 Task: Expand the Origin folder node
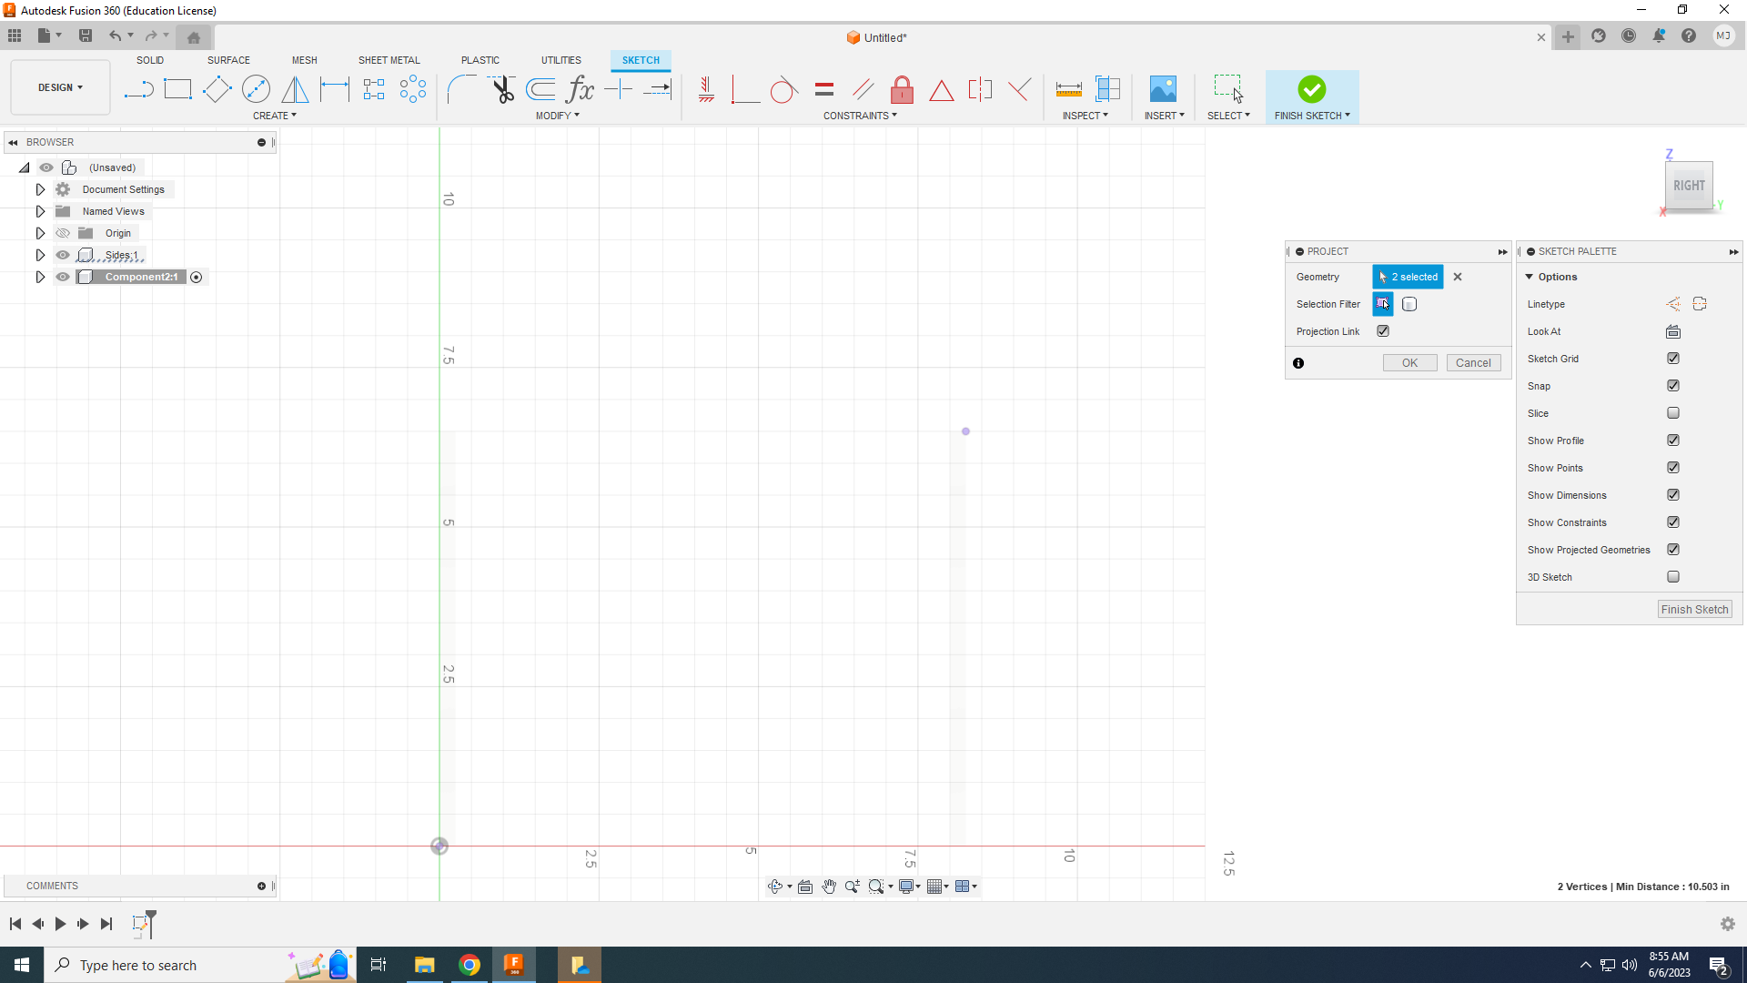point(40,233)
